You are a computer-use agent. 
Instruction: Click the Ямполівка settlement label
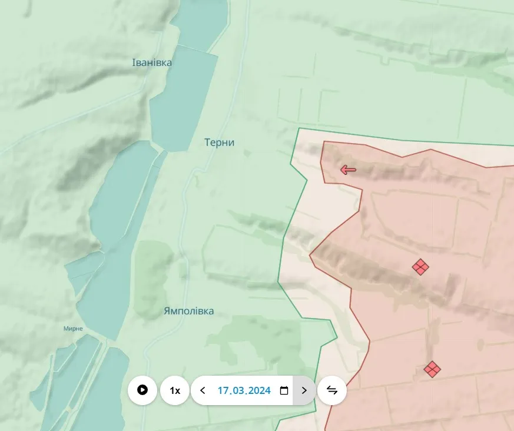click(x=188, y=311)
